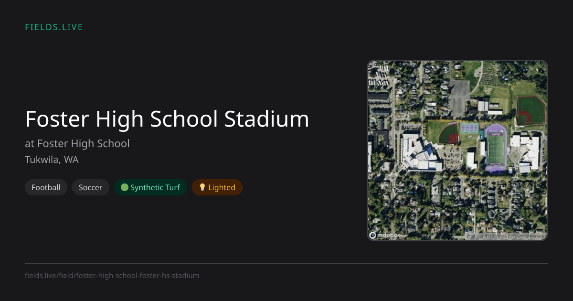The width and height of the screenshot is (573, 301).
Task: Click the FIELDS.LIVE logo text
Action: pyautogui.click(x=54, y=27)
